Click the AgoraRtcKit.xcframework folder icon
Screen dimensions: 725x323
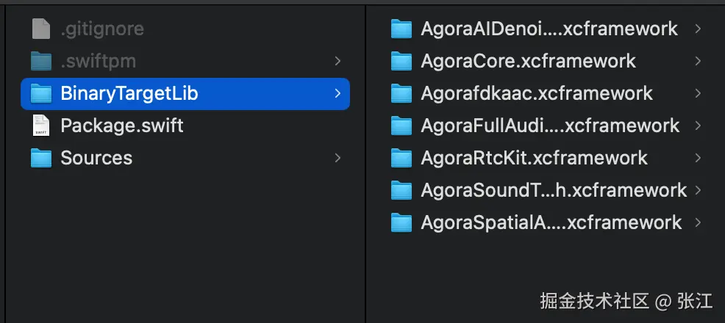click(401, 158)
